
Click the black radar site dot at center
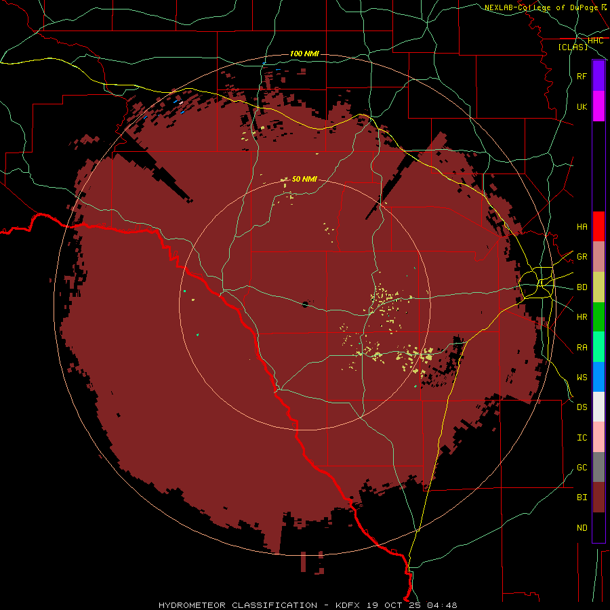pos(305,304)
